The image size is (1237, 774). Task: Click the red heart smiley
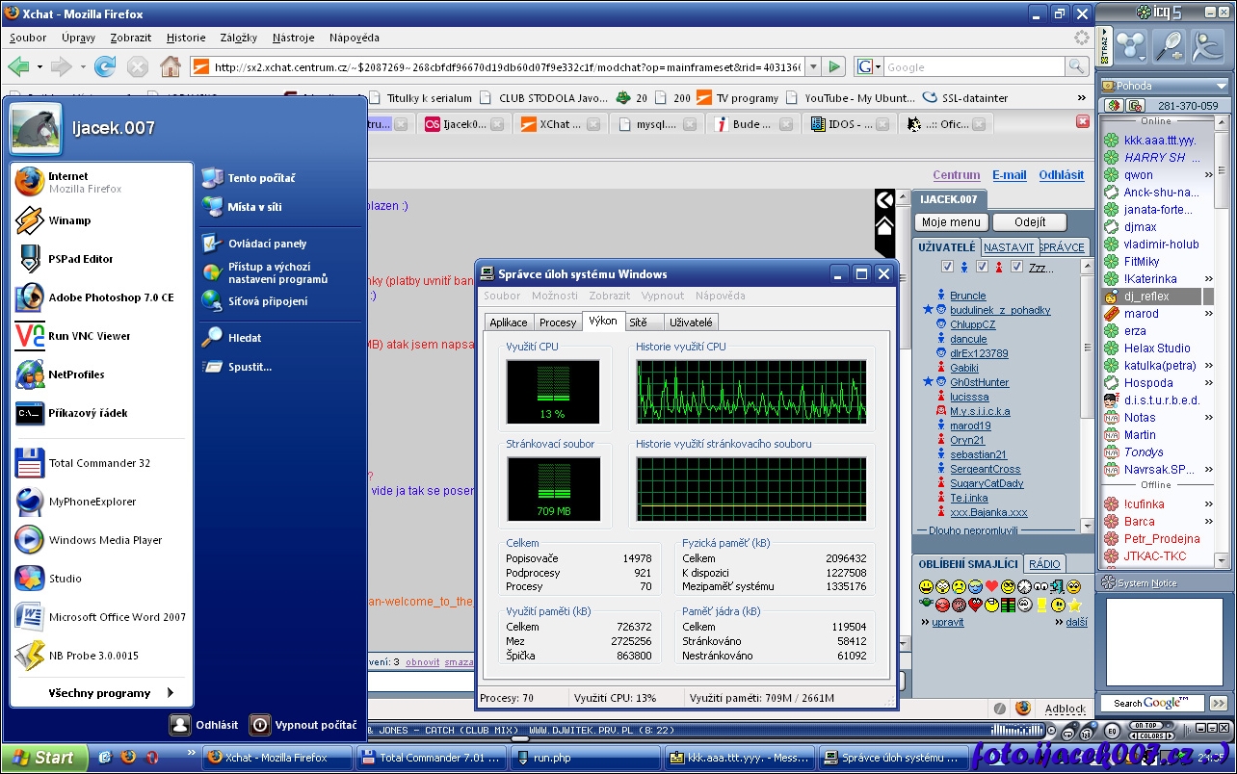coord(991,586)
